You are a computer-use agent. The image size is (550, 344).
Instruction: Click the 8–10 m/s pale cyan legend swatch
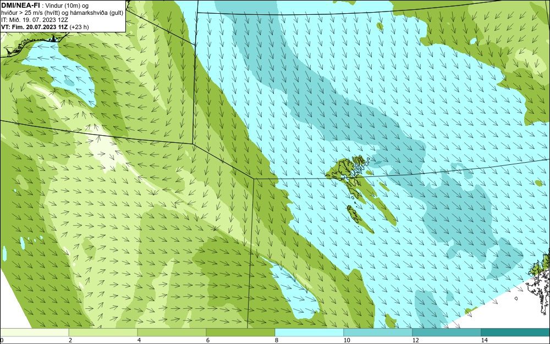309,332
